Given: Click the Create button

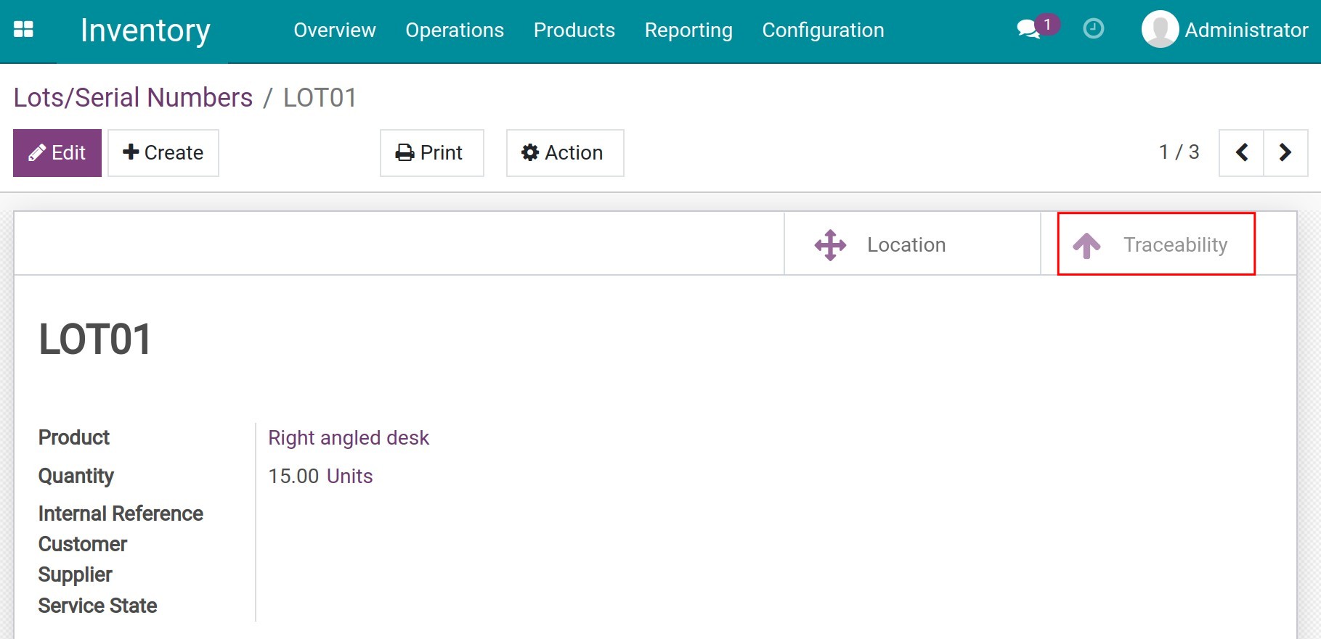Looking at the screenshot, I should coord(163,153).
